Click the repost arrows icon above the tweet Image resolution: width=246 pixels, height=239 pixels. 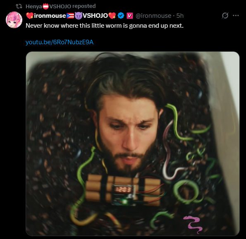[x=19, y=6]
